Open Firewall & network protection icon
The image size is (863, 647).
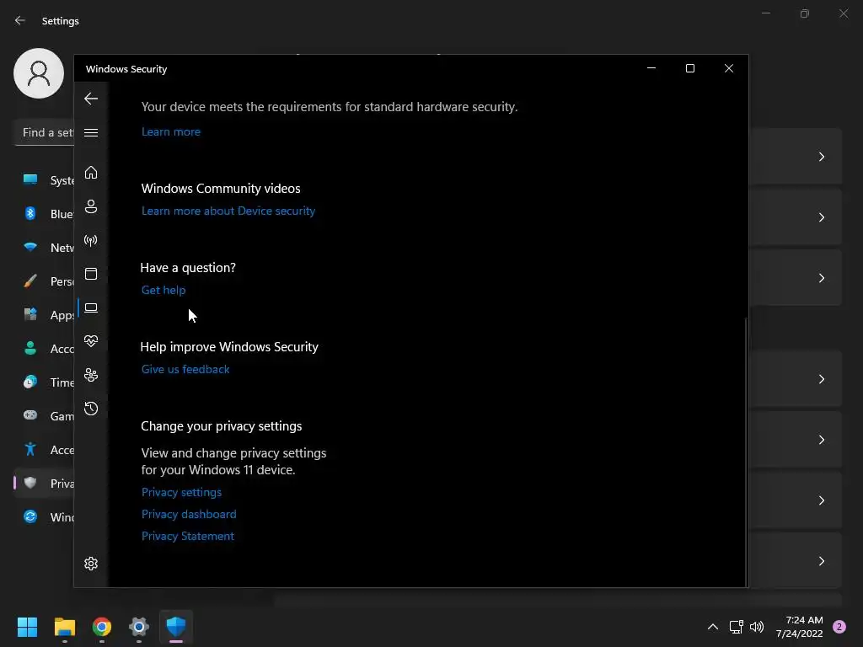point(91,240)
